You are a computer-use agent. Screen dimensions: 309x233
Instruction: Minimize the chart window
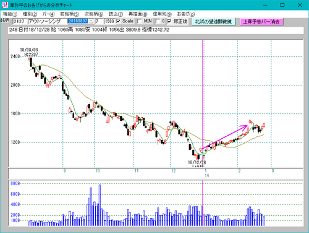coord(265,5)
